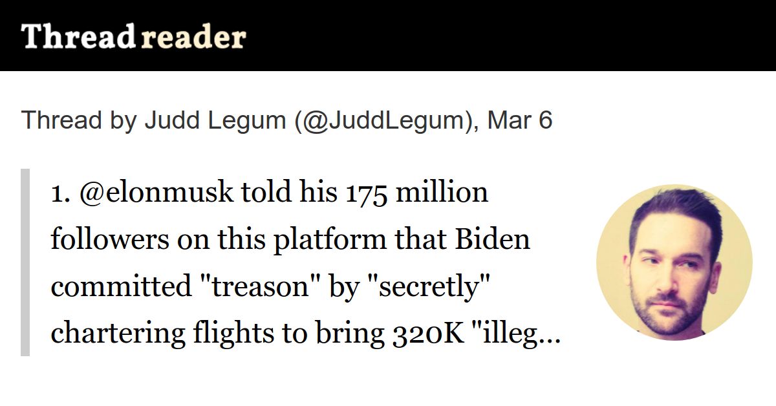776x406 pixels.
Task: Open Judd Legum's round profile avatar
Action: pyautogui.click(x=674, y=262)
